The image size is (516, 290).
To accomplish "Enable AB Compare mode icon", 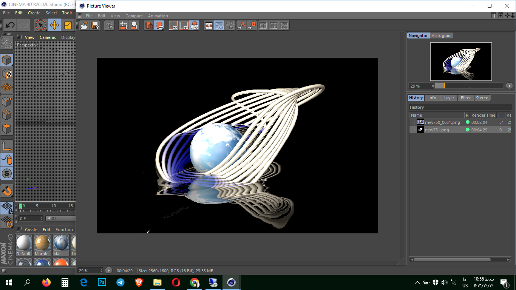I will tap(209, 25).
